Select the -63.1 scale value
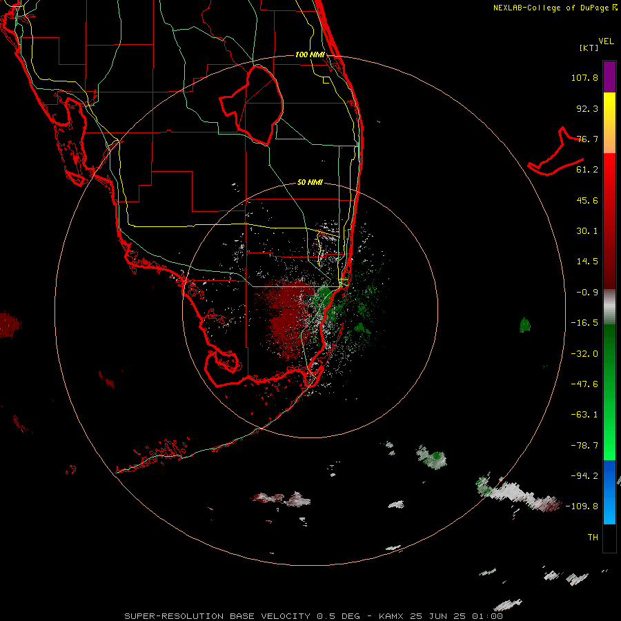 [x=584, y=415]
